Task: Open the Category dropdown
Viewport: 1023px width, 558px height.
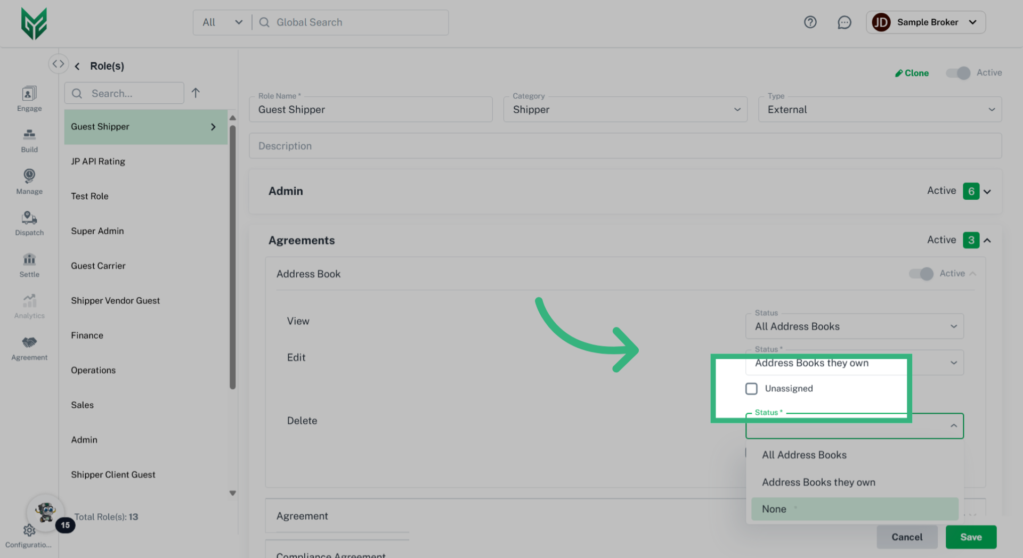Action: point(625,110)
